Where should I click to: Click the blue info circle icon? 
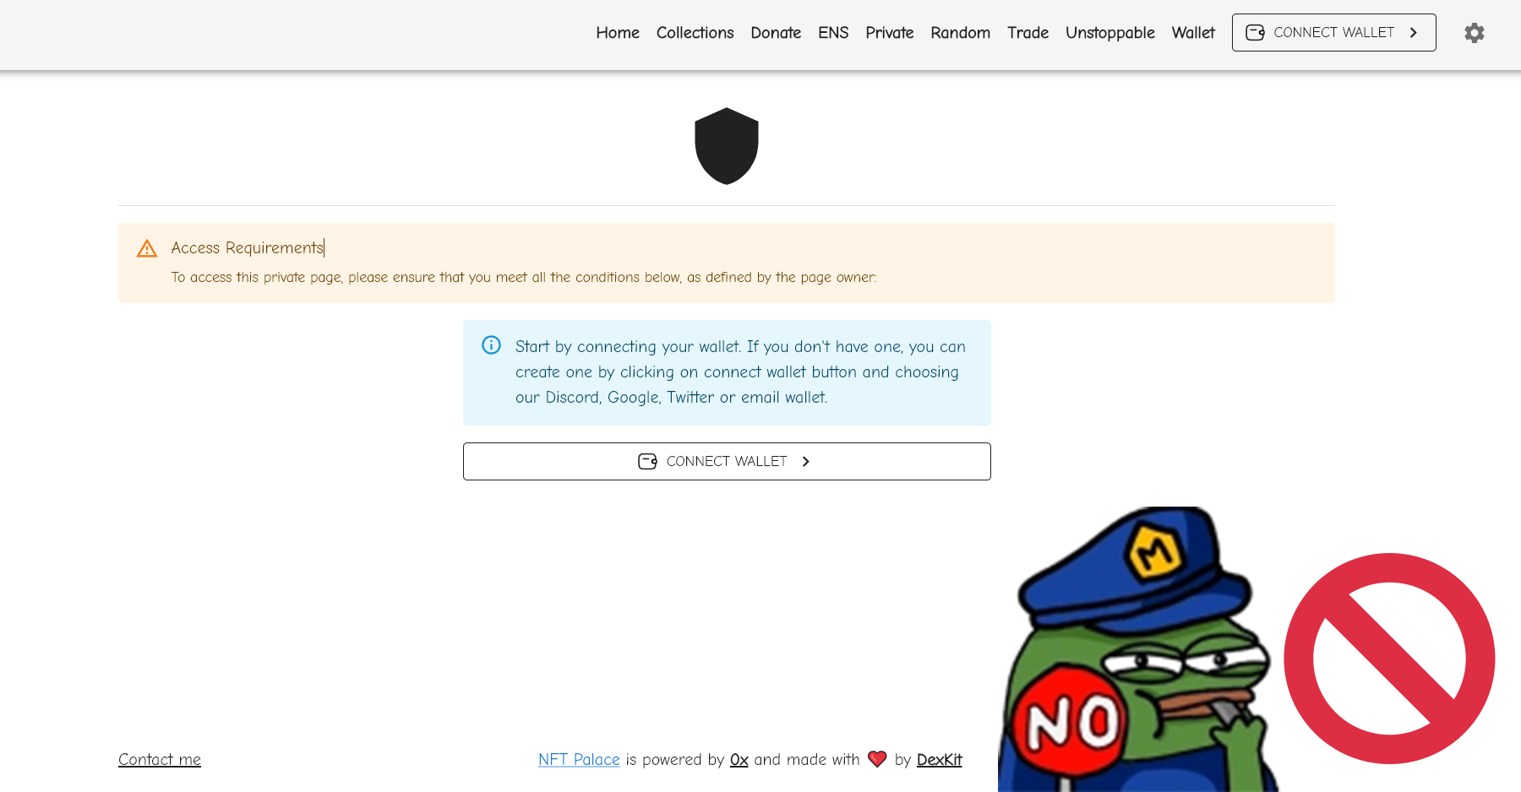pyautogui.click(x=491, y=345)
